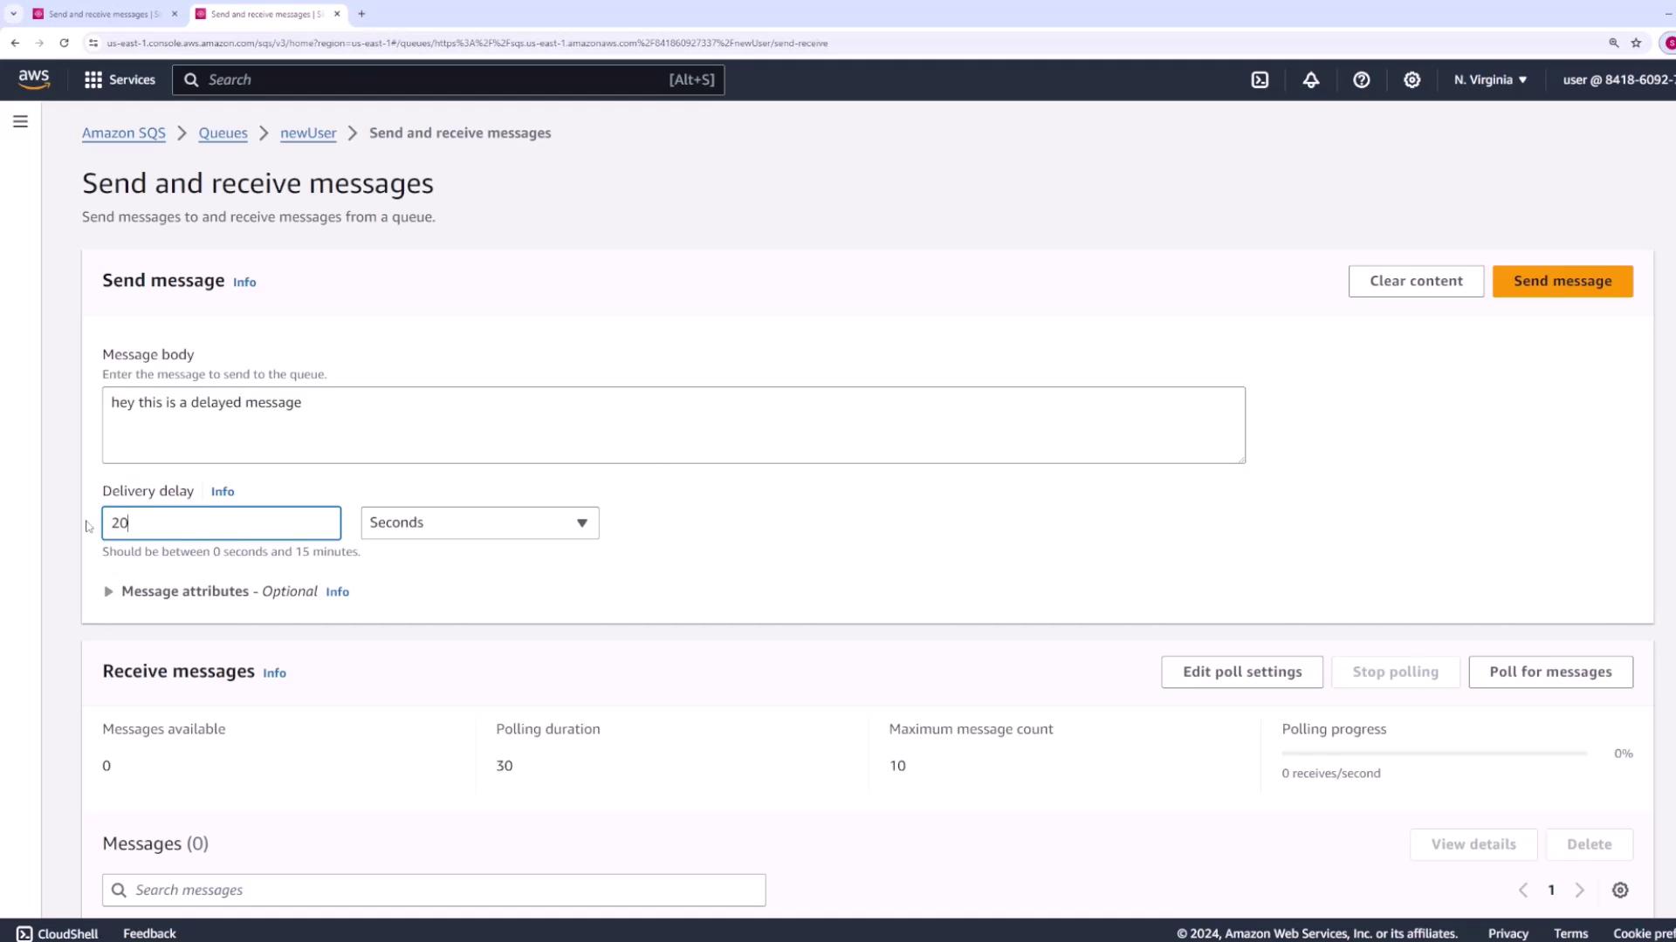Click the Delivery delay Info link
1676x942 pixels.
[223, 491]
